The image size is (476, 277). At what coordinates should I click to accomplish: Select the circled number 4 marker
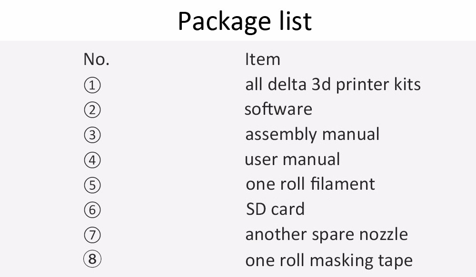(x=92, y=160)
